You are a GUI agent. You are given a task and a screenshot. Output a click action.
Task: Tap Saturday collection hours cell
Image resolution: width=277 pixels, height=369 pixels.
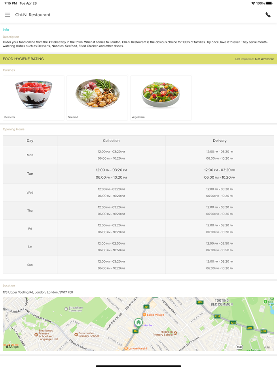[x=111, y=247]
